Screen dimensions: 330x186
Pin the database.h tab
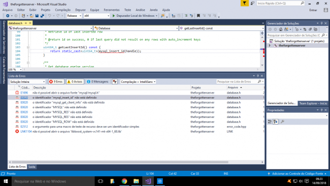tap(26, 23)
